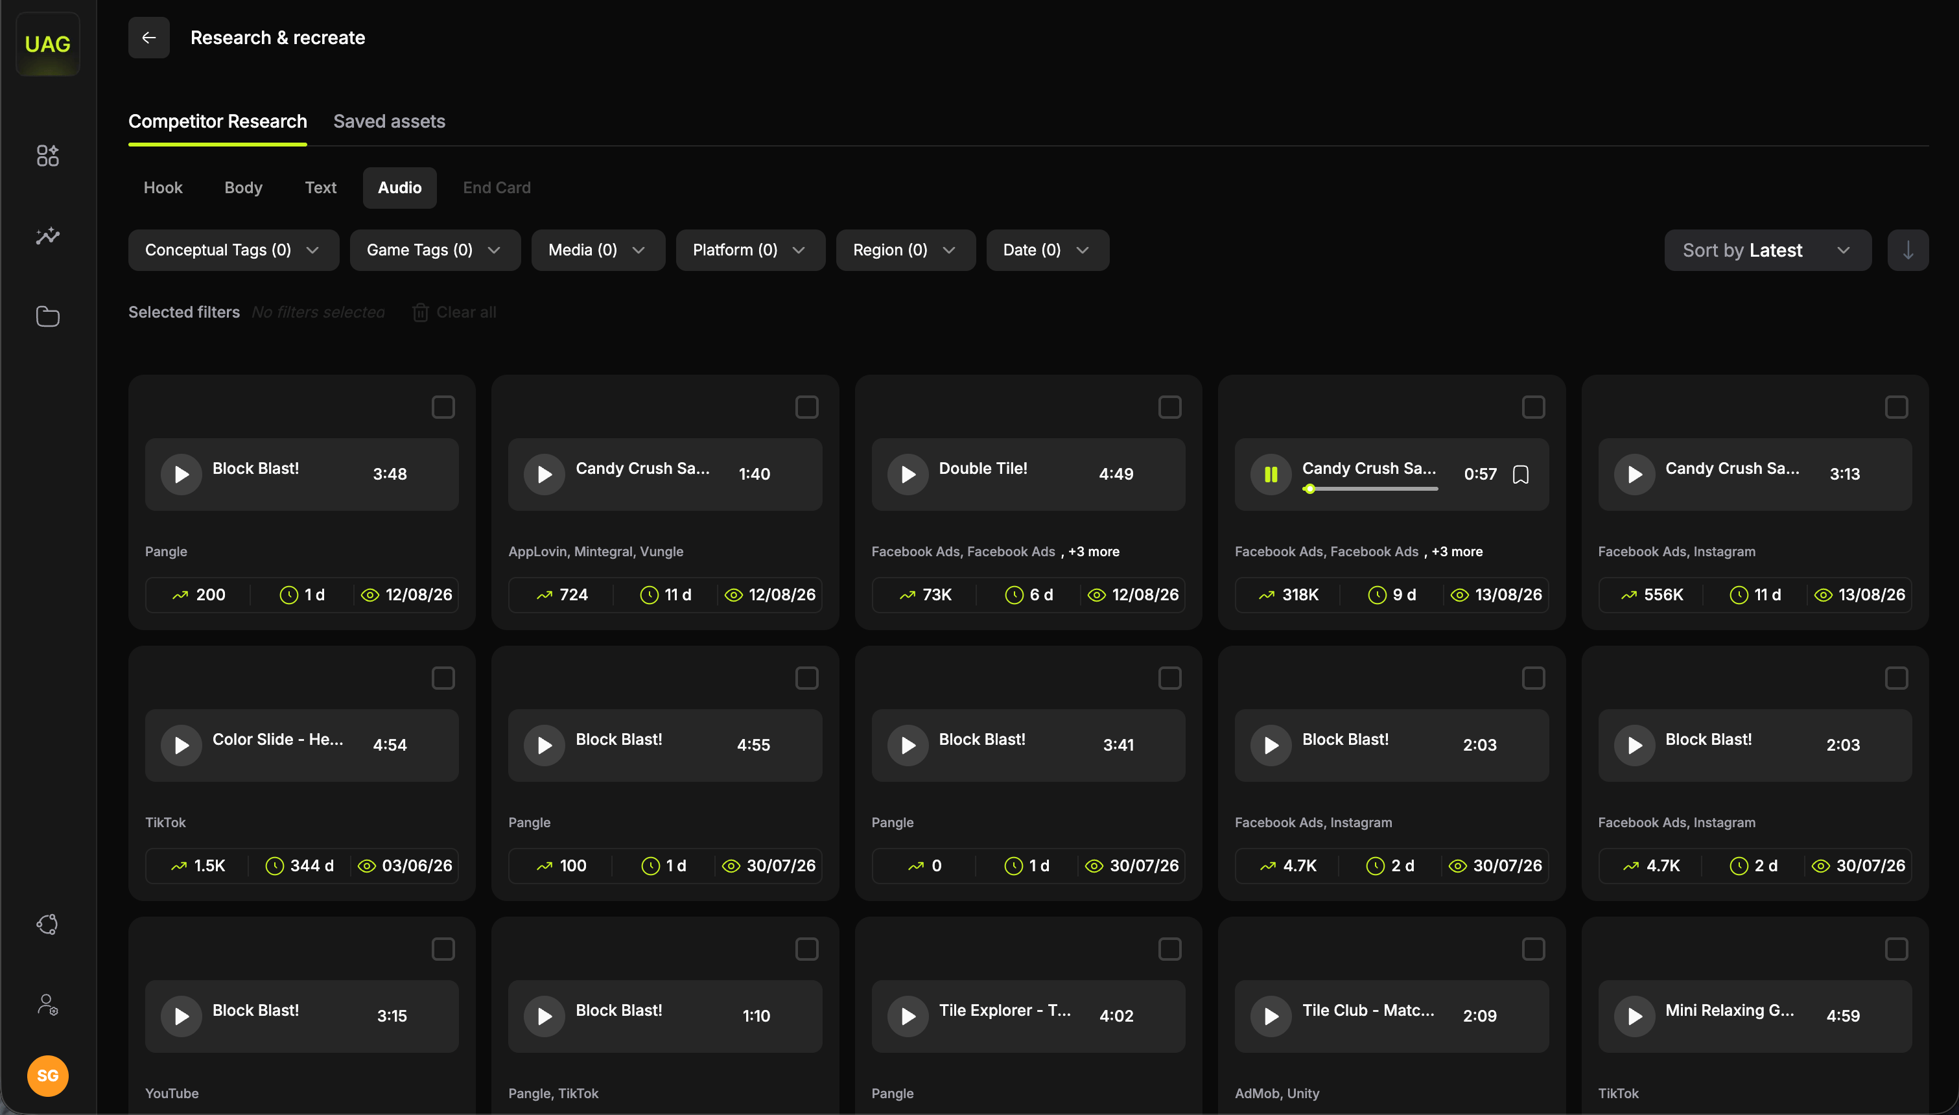The width and height of the screenshot is (1959, 1115).
Task: Play the Tile Club 2:09 audio
Action: click(x=1271, y=1017)
